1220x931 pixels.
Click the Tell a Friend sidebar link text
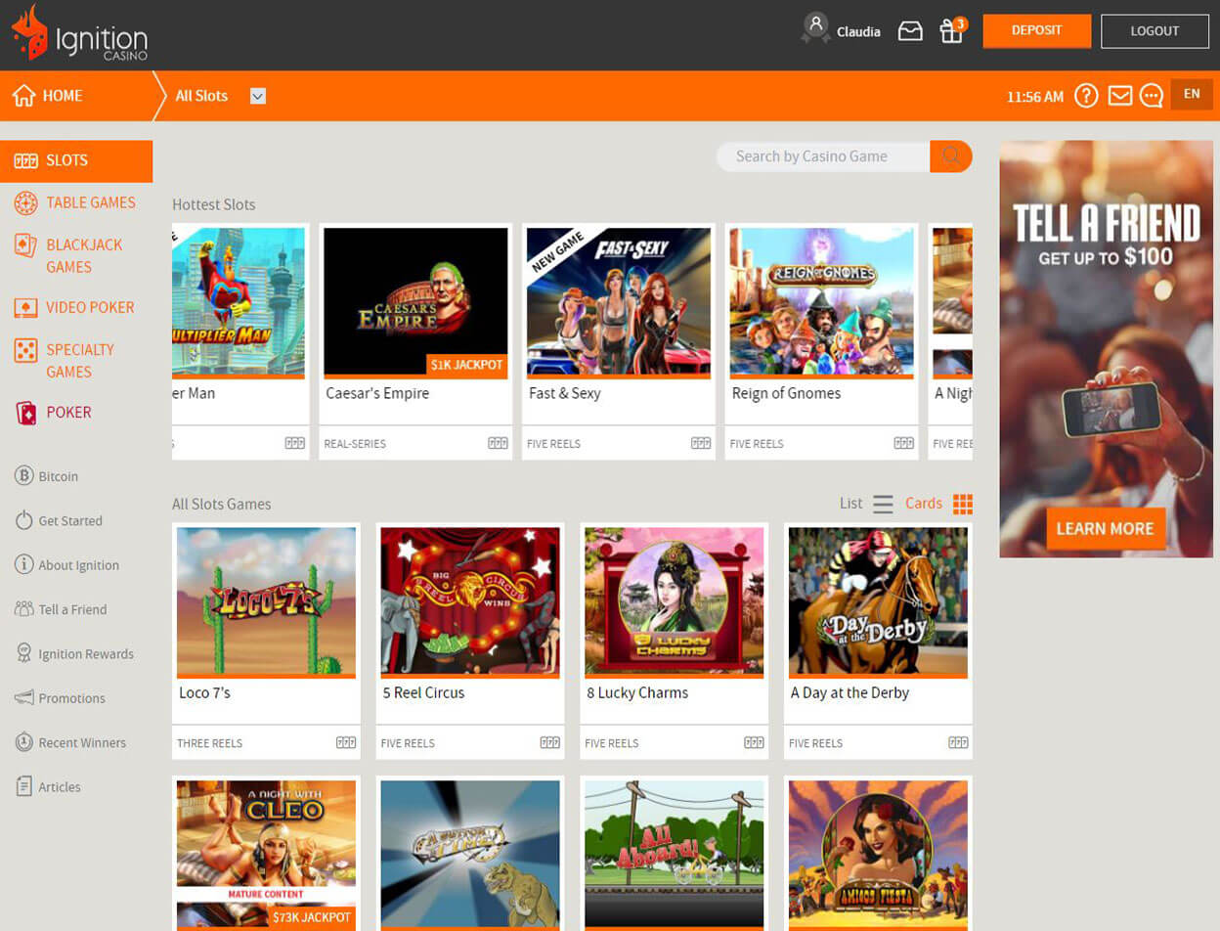pos(72,609)
